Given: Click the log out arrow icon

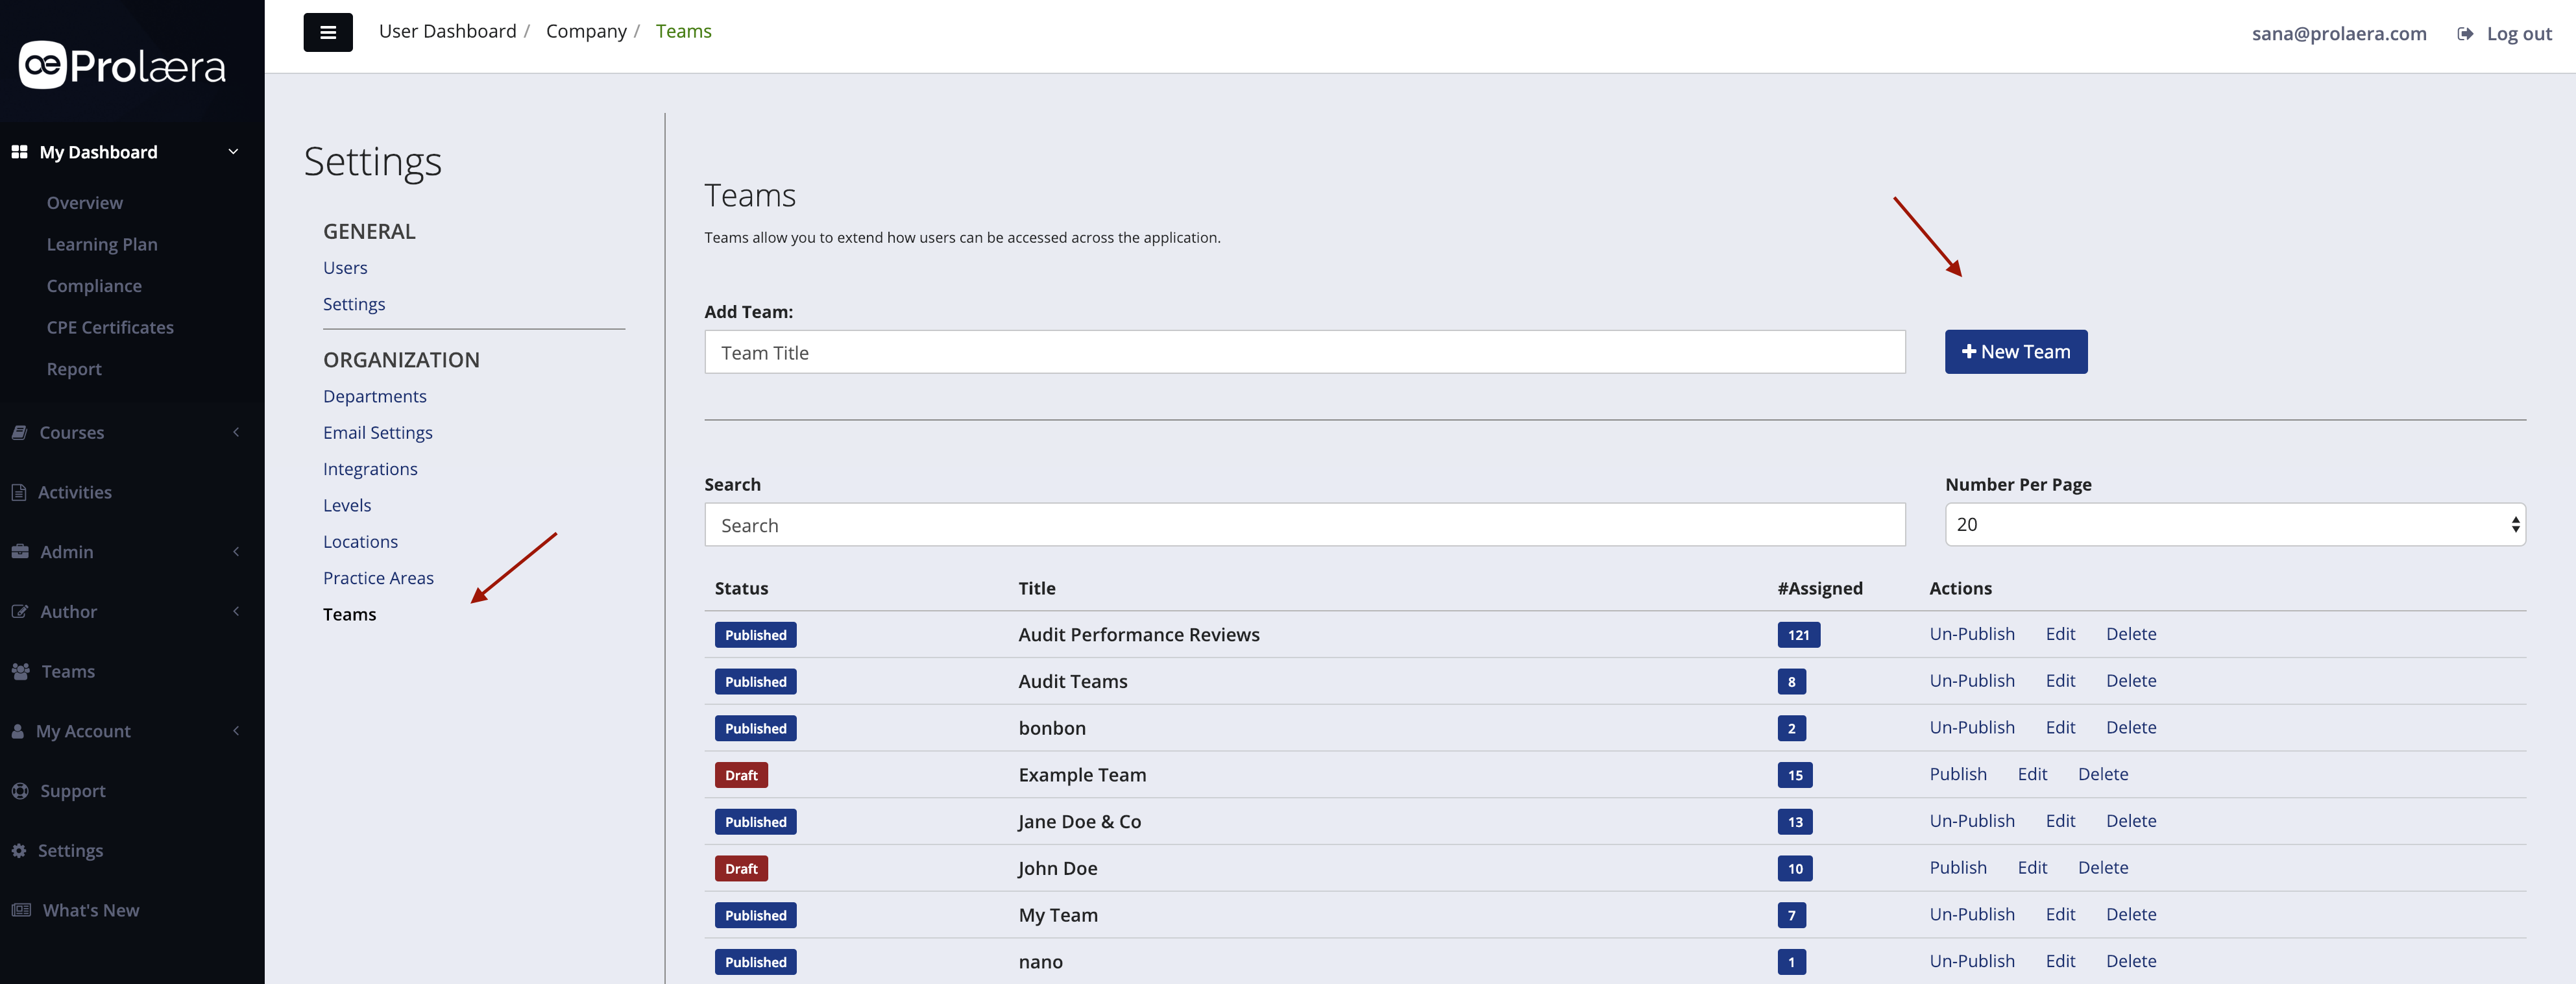Looking at the screenshot, I should [2465, 34].
